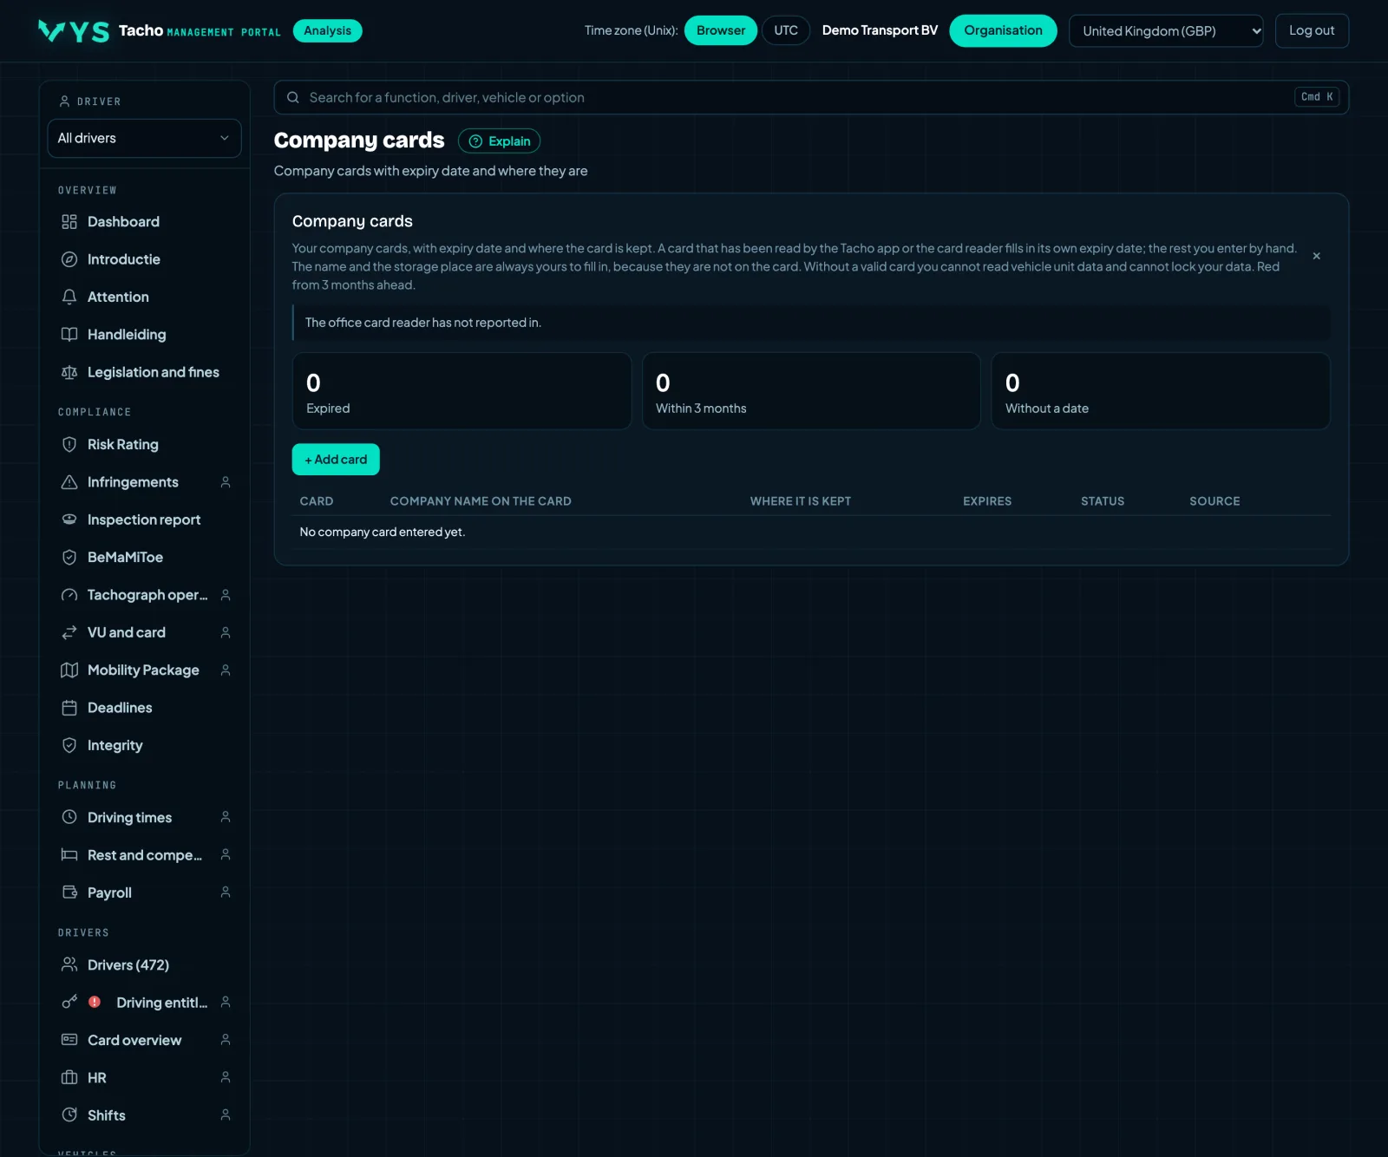Open the Handleiding book icon
Image resolution: width=1388 pixels, height=1157 pixels.
69,335
